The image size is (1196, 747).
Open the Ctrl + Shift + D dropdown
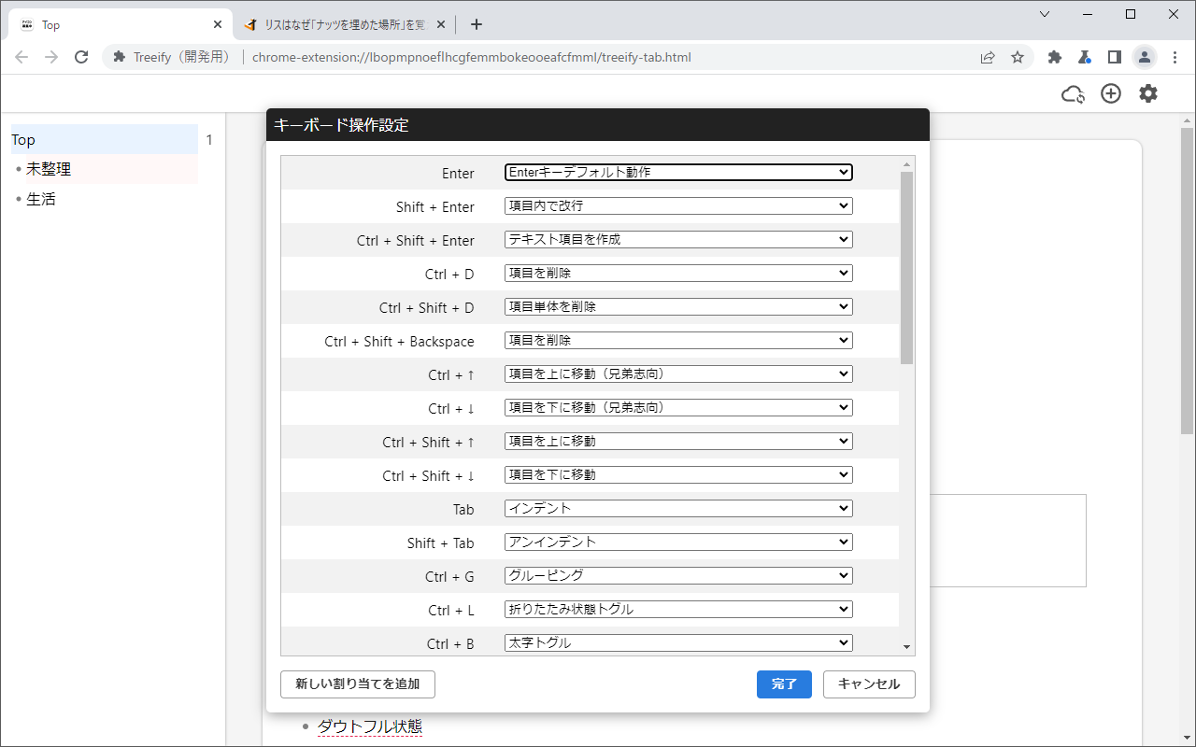click(x=678, y=306)
